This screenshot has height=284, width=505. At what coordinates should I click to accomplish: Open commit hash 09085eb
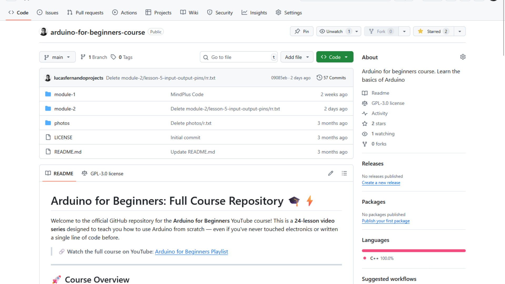click(x=279, y=78)
